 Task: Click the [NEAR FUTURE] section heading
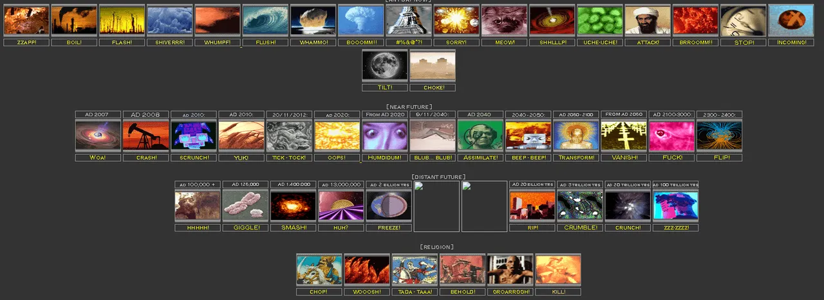tap(409, 107)
